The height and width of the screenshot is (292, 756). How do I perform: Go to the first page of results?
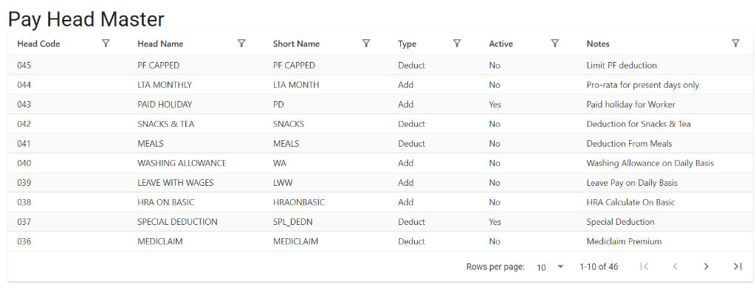pos(644,266)
